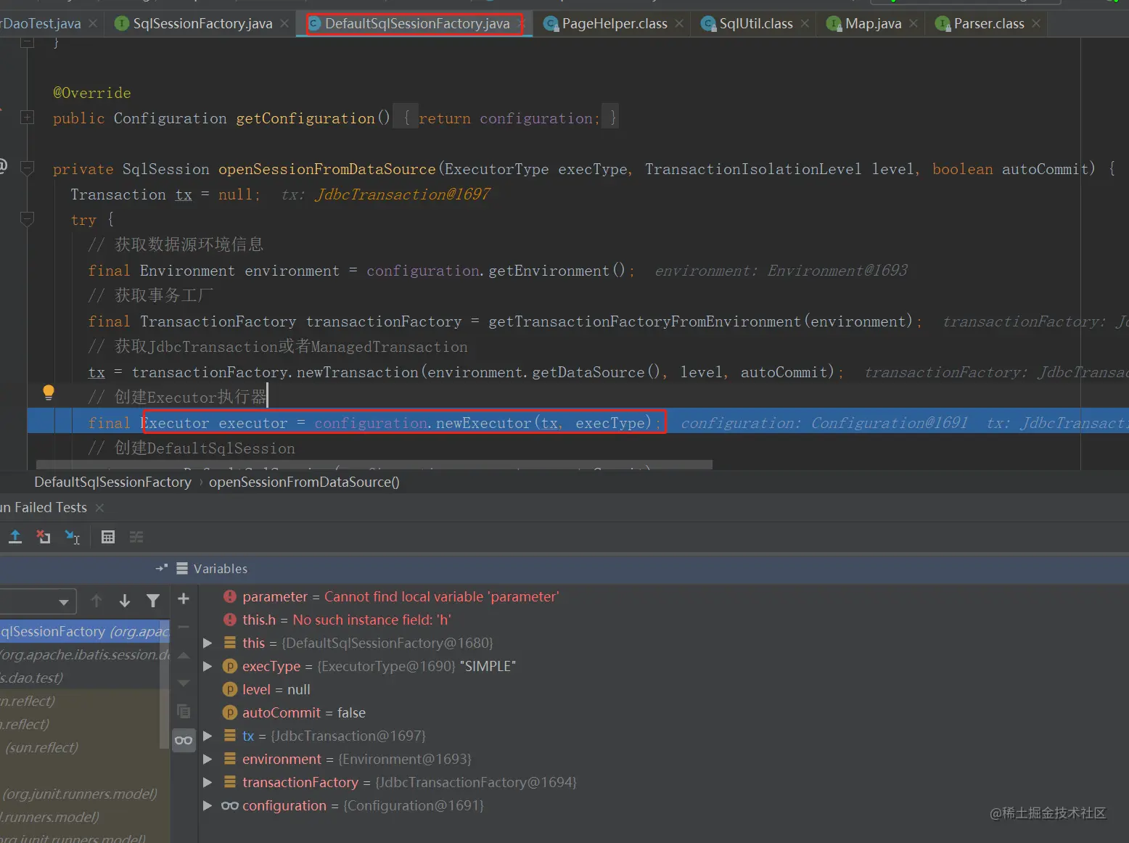Expand the tx variable node
The image size is (1129, 843).
pos(208,736)
